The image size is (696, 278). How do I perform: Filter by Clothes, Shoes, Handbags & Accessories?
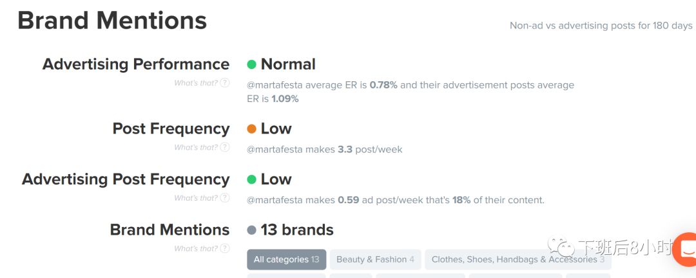tap(518, 259)
